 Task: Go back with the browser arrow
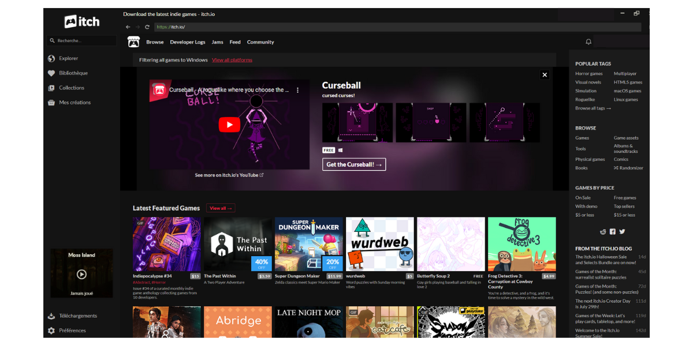(x=128, y=27)
